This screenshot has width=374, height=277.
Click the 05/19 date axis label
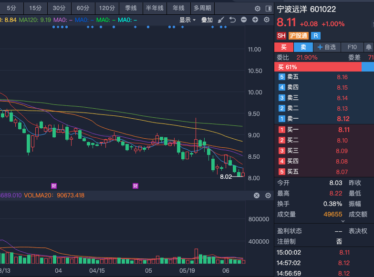pos(187,271)
